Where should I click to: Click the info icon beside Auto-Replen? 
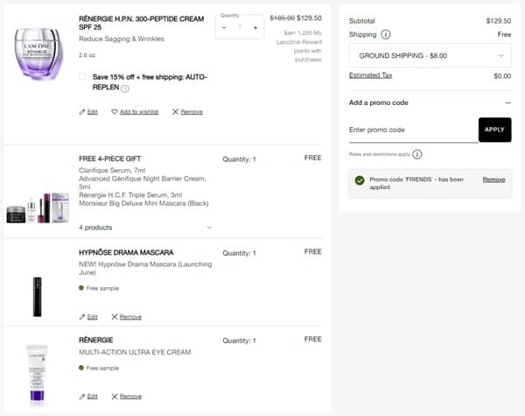125,88
